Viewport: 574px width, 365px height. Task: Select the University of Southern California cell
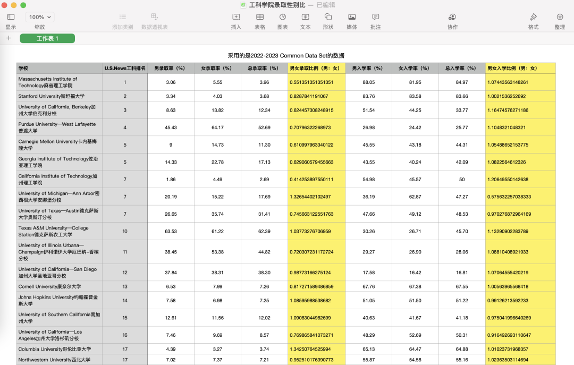click(x=60, y=318)
